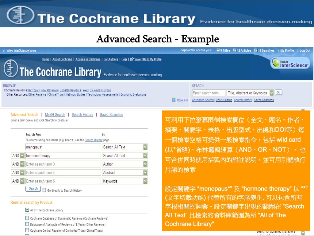Open Wiley InterScience home link
Image resolution: width=314 pixels, height=236 pixels.
click(21, 50)
